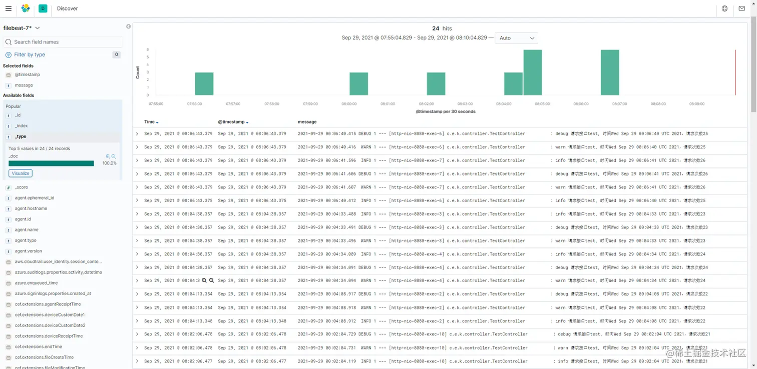Click '@timestamp per 30 seconds' axis label
Image resolution: width=757 pixels, height=369 pixels.
click(446, 111)
